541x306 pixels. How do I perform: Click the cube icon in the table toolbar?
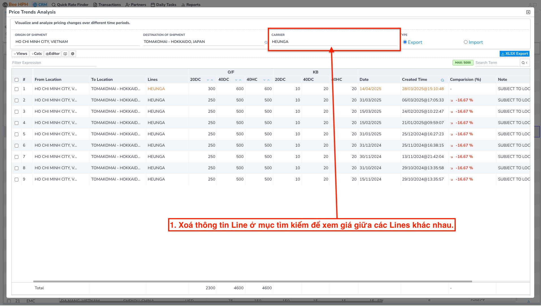(x=73, y=54)
